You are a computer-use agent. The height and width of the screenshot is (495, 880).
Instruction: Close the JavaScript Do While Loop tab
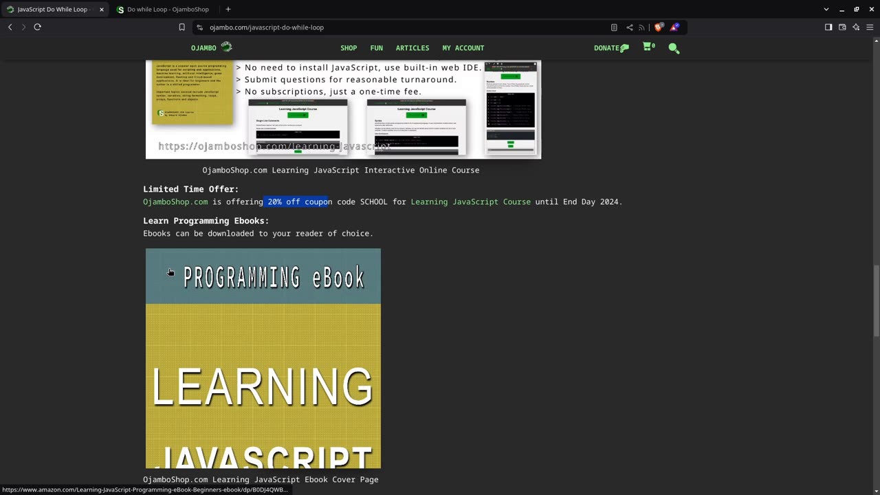coord(101,10)
